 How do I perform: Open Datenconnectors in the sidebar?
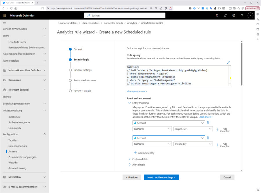(17, 146)
